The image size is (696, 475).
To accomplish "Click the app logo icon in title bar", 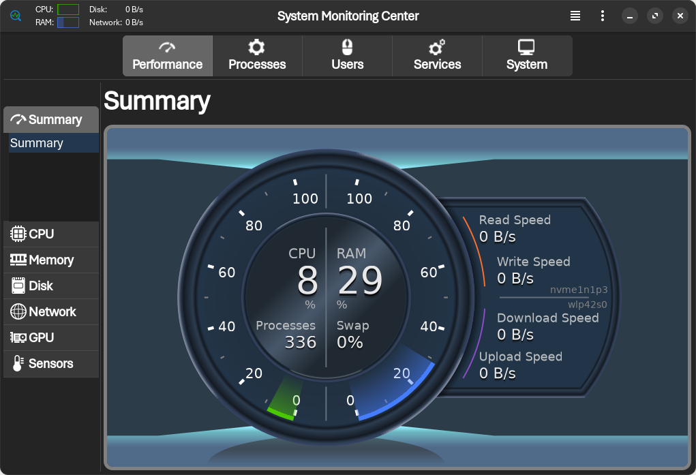I will click(16, 16).
